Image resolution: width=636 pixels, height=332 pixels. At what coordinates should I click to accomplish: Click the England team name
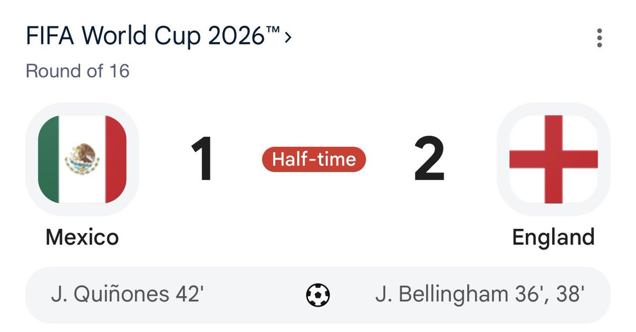pyautogui.click(x=553, y=237)
